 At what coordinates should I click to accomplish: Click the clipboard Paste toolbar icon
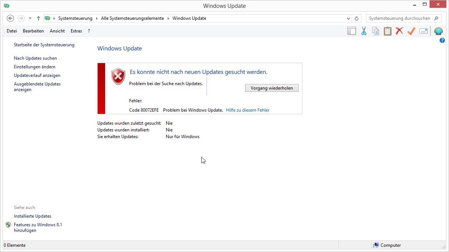(388, 31)
